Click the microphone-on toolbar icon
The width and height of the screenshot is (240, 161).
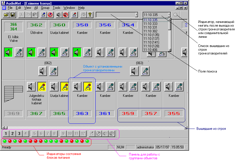pyautogui.click(x=44, y=15)
